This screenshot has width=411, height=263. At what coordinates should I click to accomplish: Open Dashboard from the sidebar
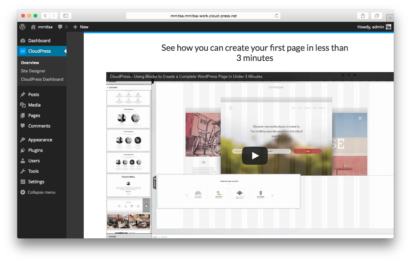coord(39,41)
